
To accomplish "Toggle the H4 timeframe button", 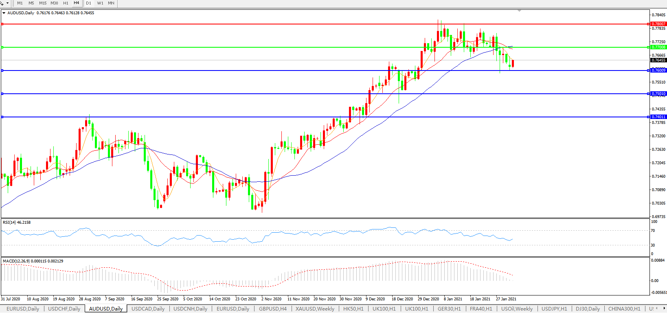I will coord(76,3).
